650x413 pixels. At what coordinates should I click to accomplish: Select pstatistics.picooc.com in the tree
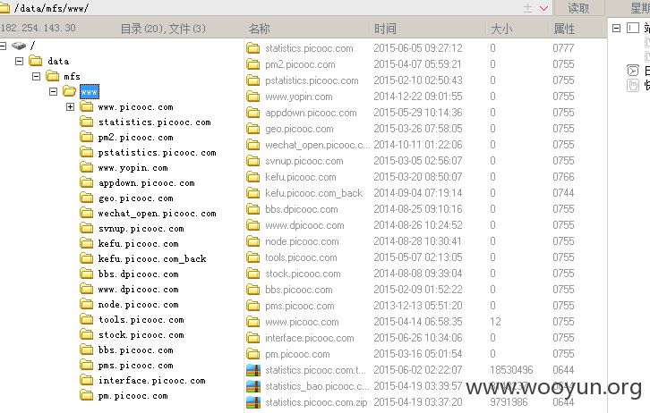(157, 153)
